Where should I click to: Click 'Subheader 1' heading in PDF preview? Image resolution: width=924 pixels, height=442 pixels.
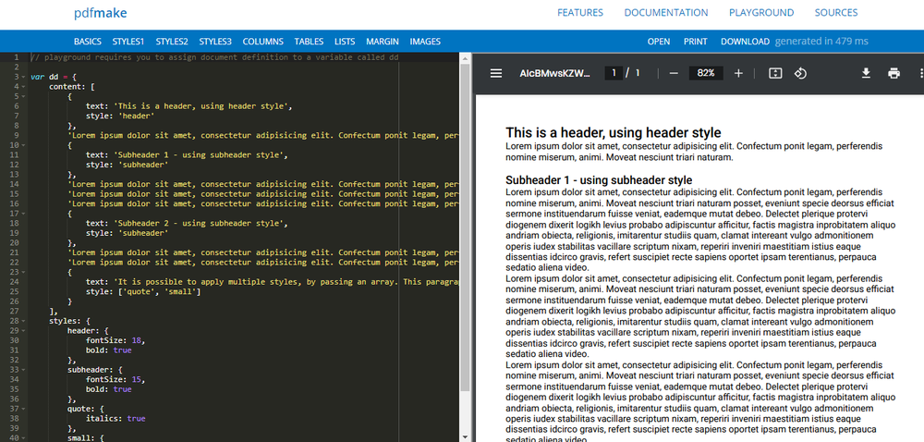pos(599,179)
